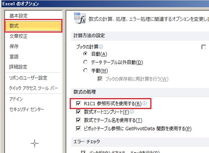Image resolution: width=209 pixels, height=153 pixels.
Task: Toggle GetPivotData 関数を使用する checkbox
Action: 78,128
